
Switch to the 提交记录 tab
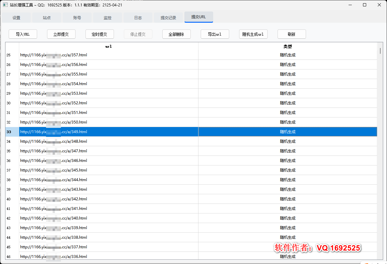[168, 18]
